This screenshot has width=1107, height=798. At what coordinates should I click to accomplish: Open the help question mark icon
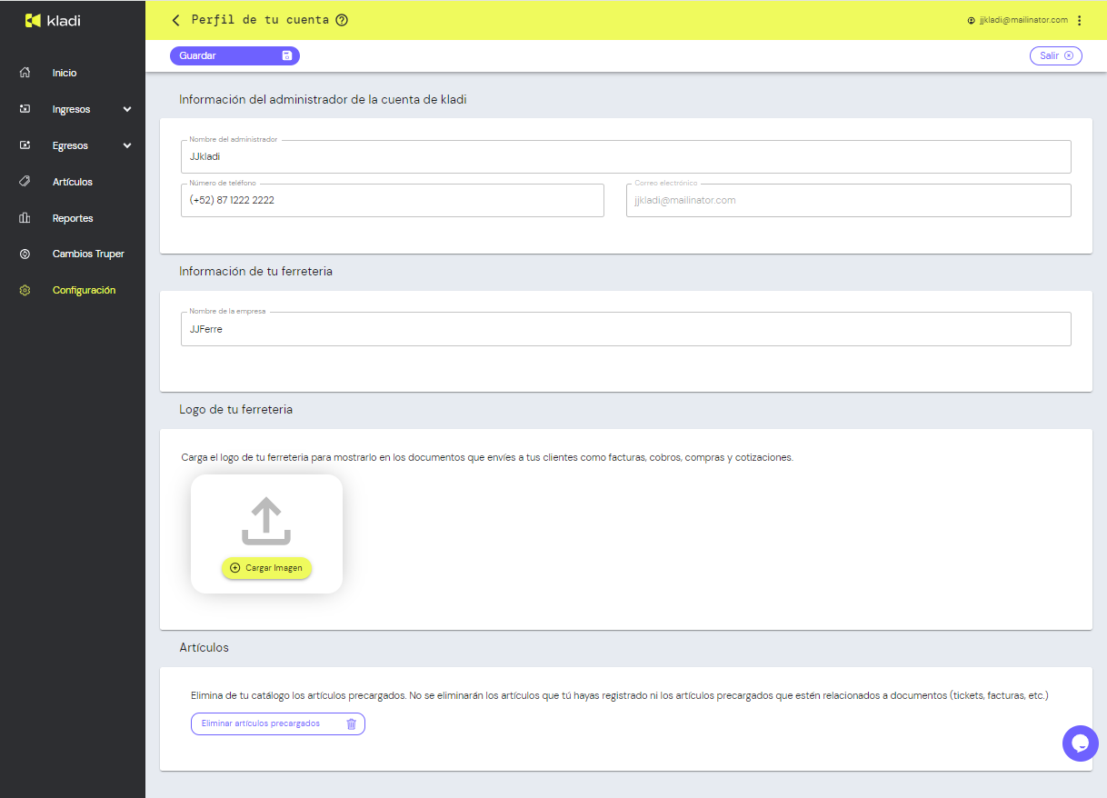(x=342, y=20)
